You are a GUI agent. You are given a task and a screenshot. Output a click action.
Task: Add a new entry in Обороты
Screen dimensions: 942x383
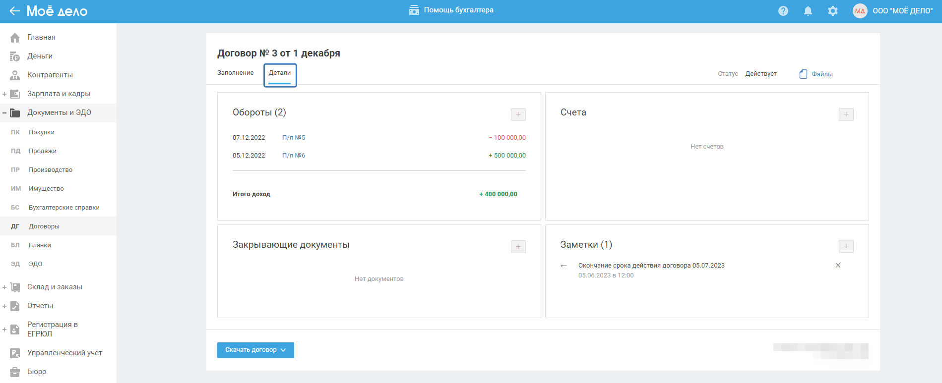pos(518,114)
